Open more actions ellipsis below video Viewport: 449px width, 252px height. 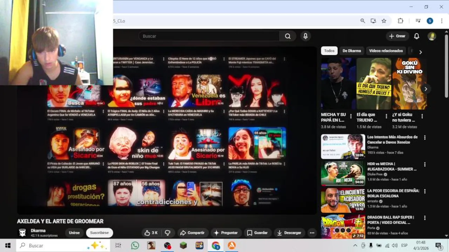pos(312,233)
